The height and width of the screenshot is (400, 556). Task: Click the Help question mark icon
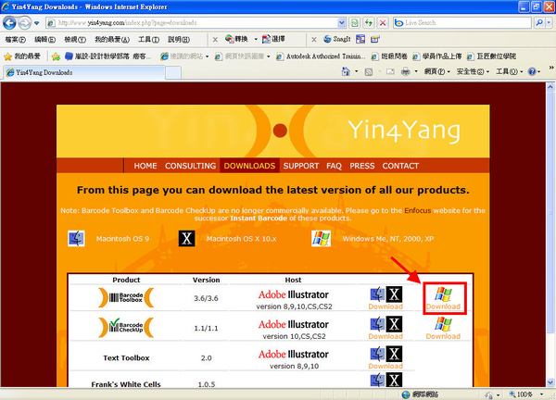tap(532, 72)
